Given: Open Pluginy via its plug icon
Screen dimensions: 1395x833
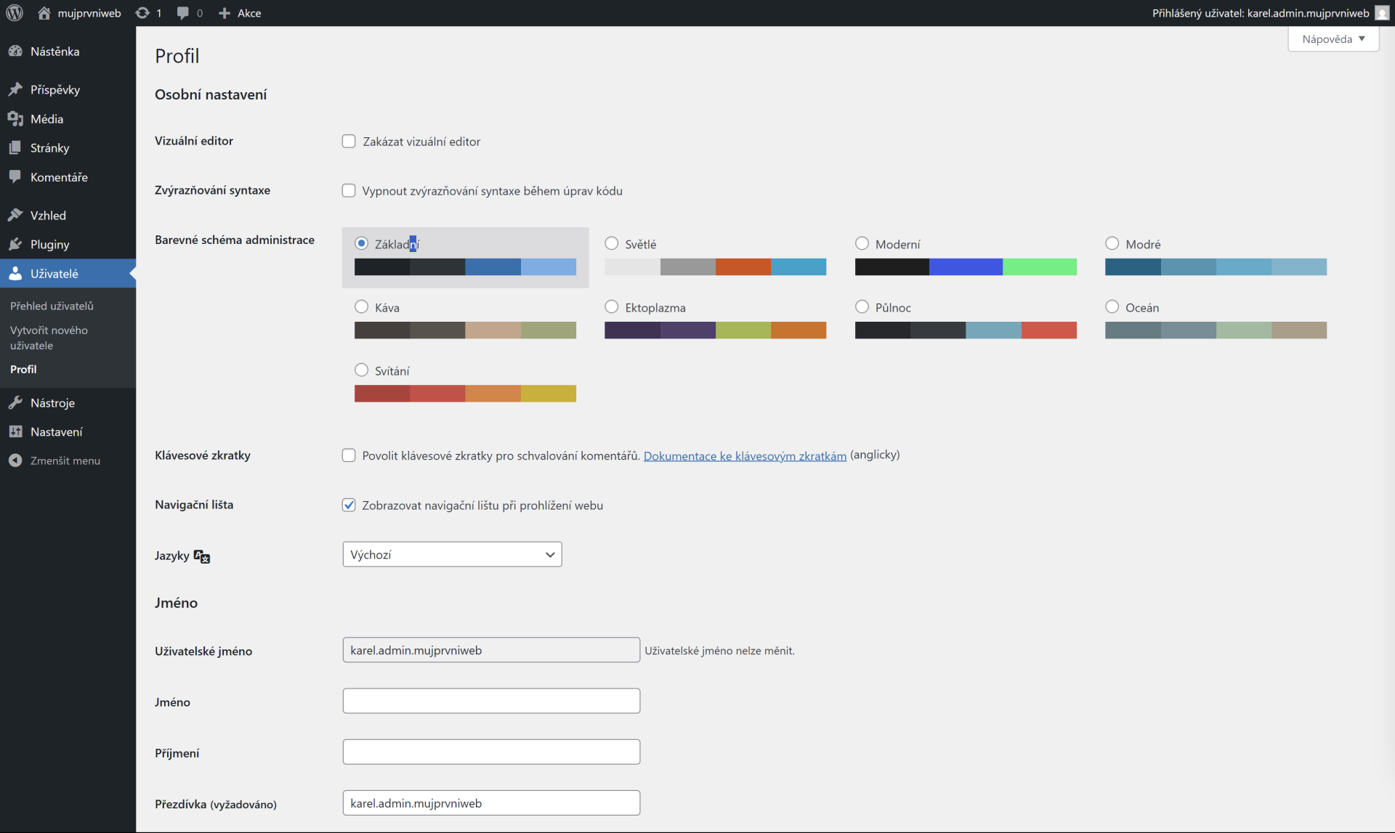Looking at the screenshot, I should pos(15,244).
